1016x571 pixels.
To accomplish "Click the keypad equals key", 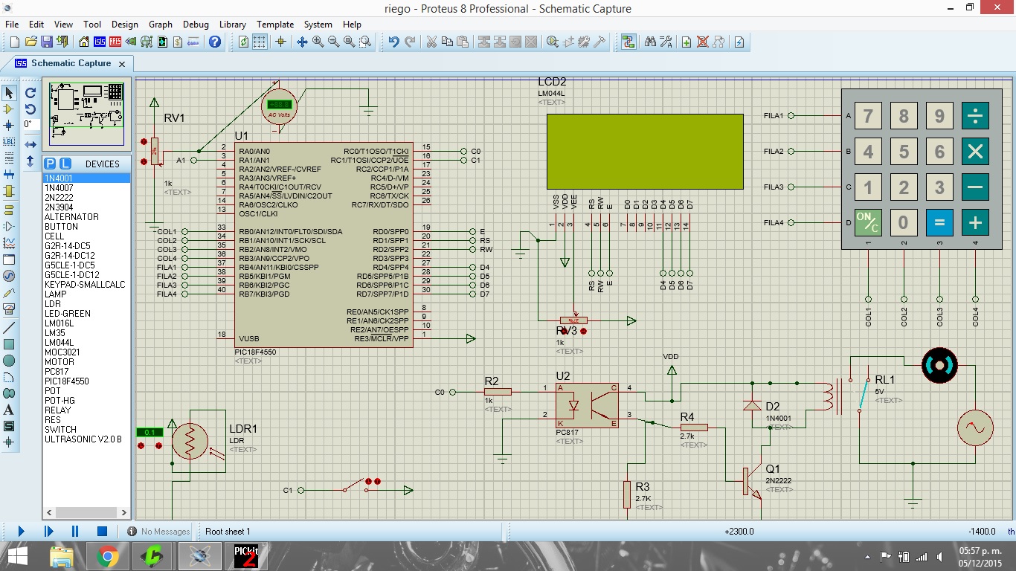I will pyautogui.click(x=939, y=222).
